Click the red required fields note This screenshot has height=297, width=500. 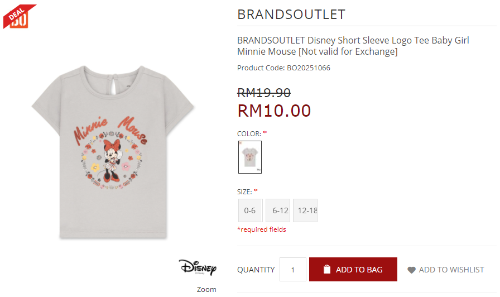(262, 229)
